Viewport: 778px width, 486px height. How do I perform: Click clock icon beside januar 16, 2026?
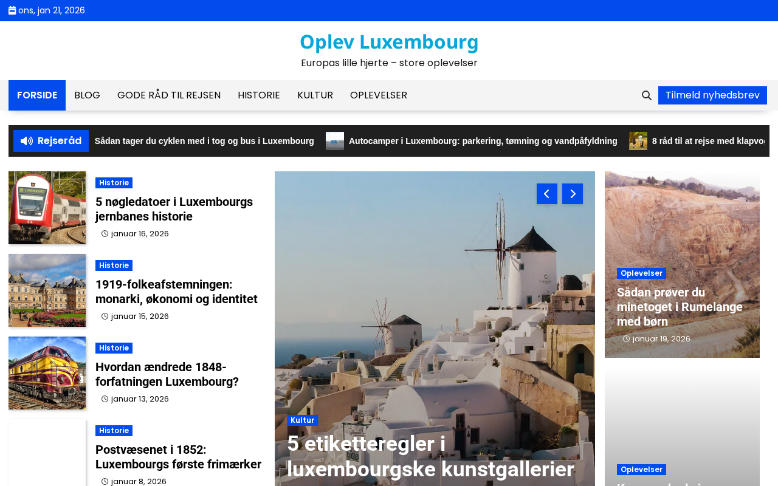pos(105,234)
